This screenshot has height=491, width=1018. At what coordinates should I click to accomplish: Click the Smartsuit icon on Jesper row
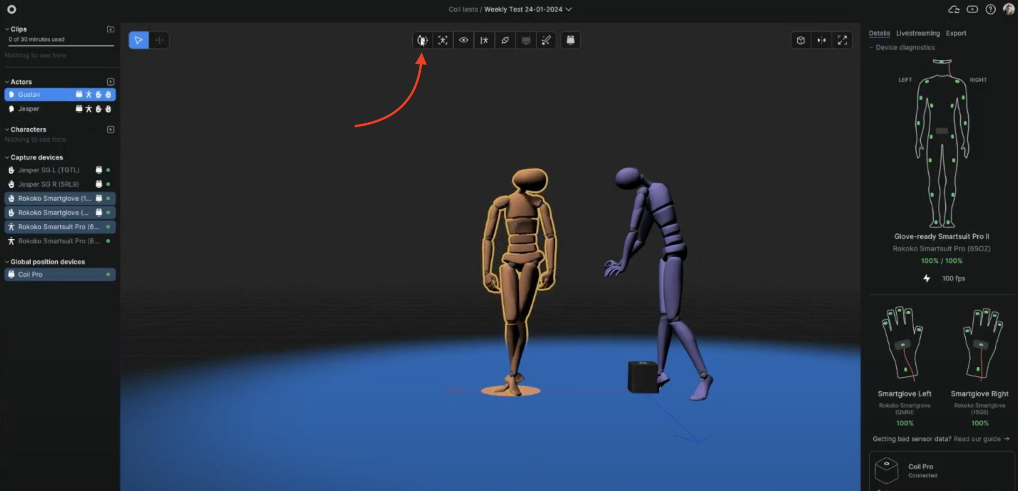point(89,109)
